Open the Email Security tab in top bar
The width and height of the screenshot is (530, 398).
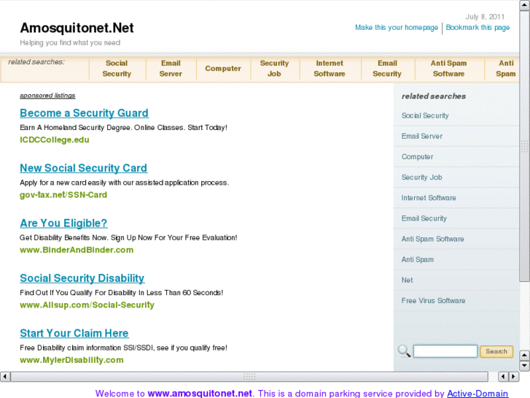pos(387,69)
